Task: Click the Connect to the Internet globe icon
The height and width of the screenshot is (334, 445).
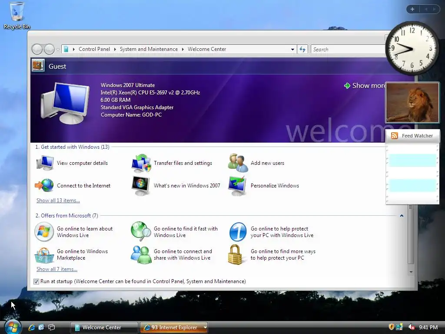Action: point(44,185)
